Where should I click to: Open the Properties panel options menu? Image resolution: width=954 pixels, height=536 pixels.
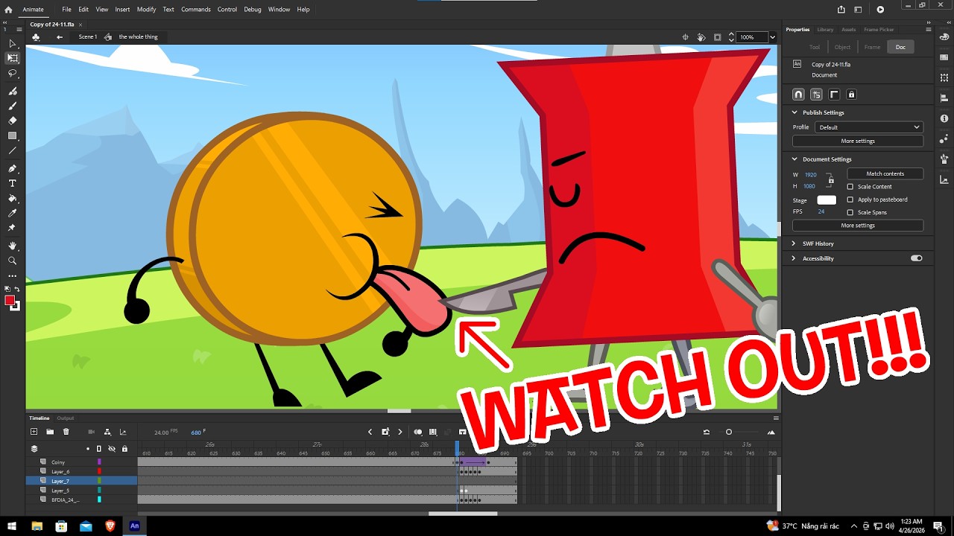point(928,29)
